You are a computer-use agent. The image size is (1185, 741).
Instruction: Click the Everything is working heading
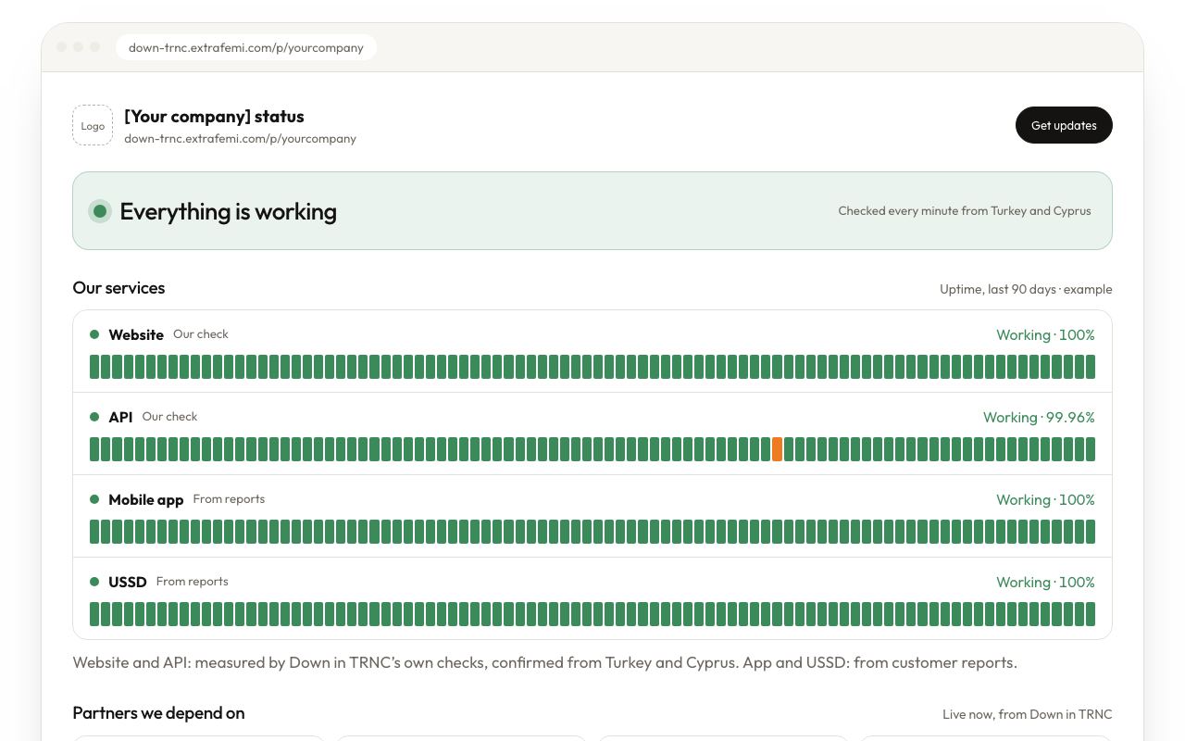point(228,211)
